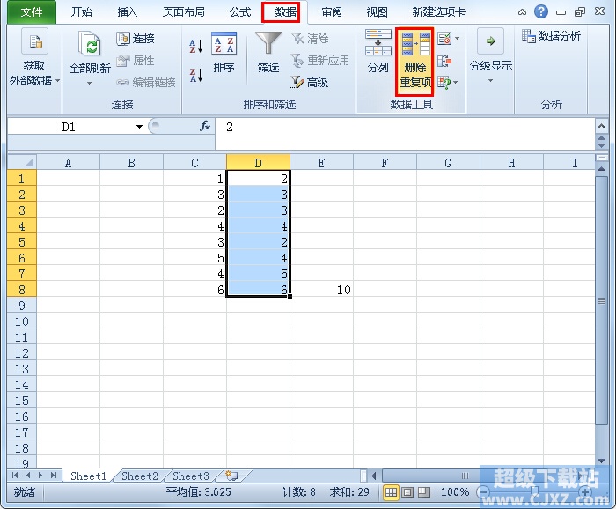Screen dimensions: 616x509
Task: Click the fx insert function icon
Action: (x=205, y=127)
